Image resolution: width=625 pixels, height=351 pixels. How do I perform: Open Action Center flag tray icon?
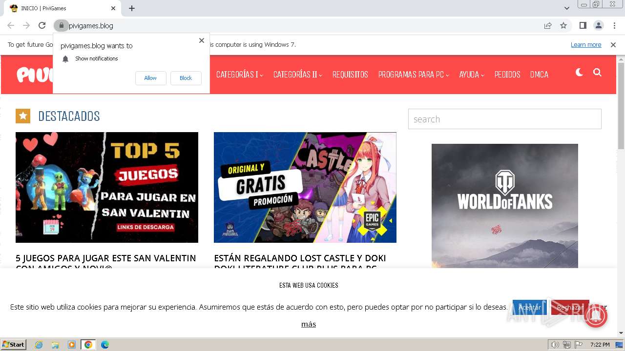(x=579, y=345)
